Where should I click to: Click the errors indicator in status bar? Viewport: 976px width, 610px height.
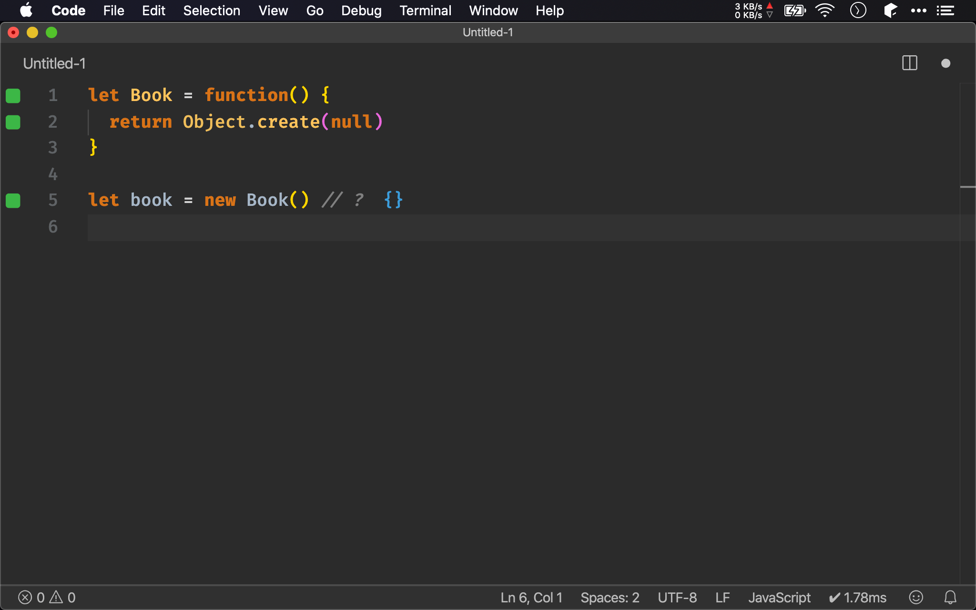(x=31, y=597)
